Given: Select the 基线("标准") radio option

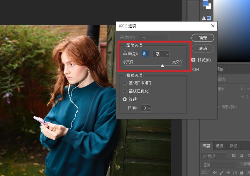Looking at the screenshot, I should [125, 83].
